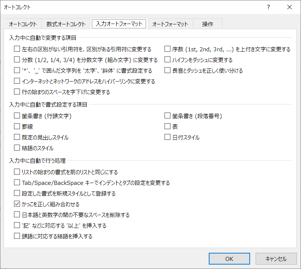The image size is (301, 269).
Task: Enable 設定した書式を新規スタイルとして登録する checkbox
Action: [x=17, y=193]
